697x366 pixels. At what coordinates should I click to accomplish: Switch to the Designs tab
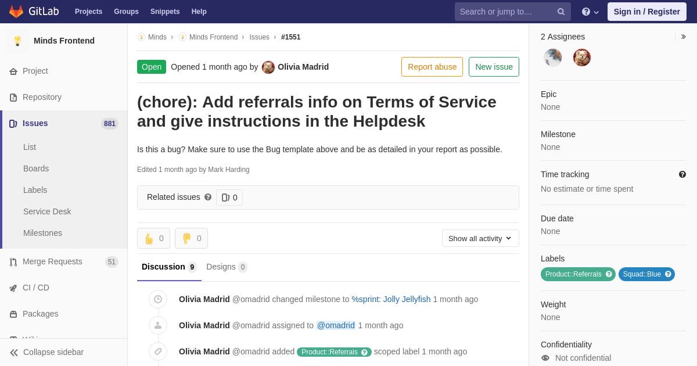pos(226,267)
